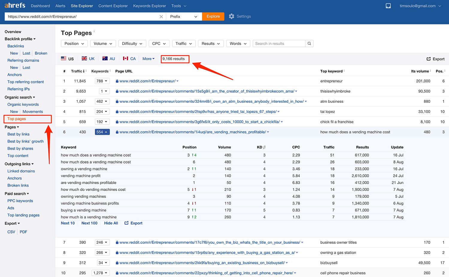The image size is (449, 277).
Task: Click Next 10 link
Action: (x=68, y=223)
